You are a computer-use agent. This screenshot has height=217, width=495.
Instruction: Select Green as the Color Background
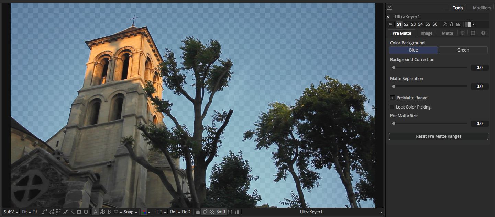(463, 50)
